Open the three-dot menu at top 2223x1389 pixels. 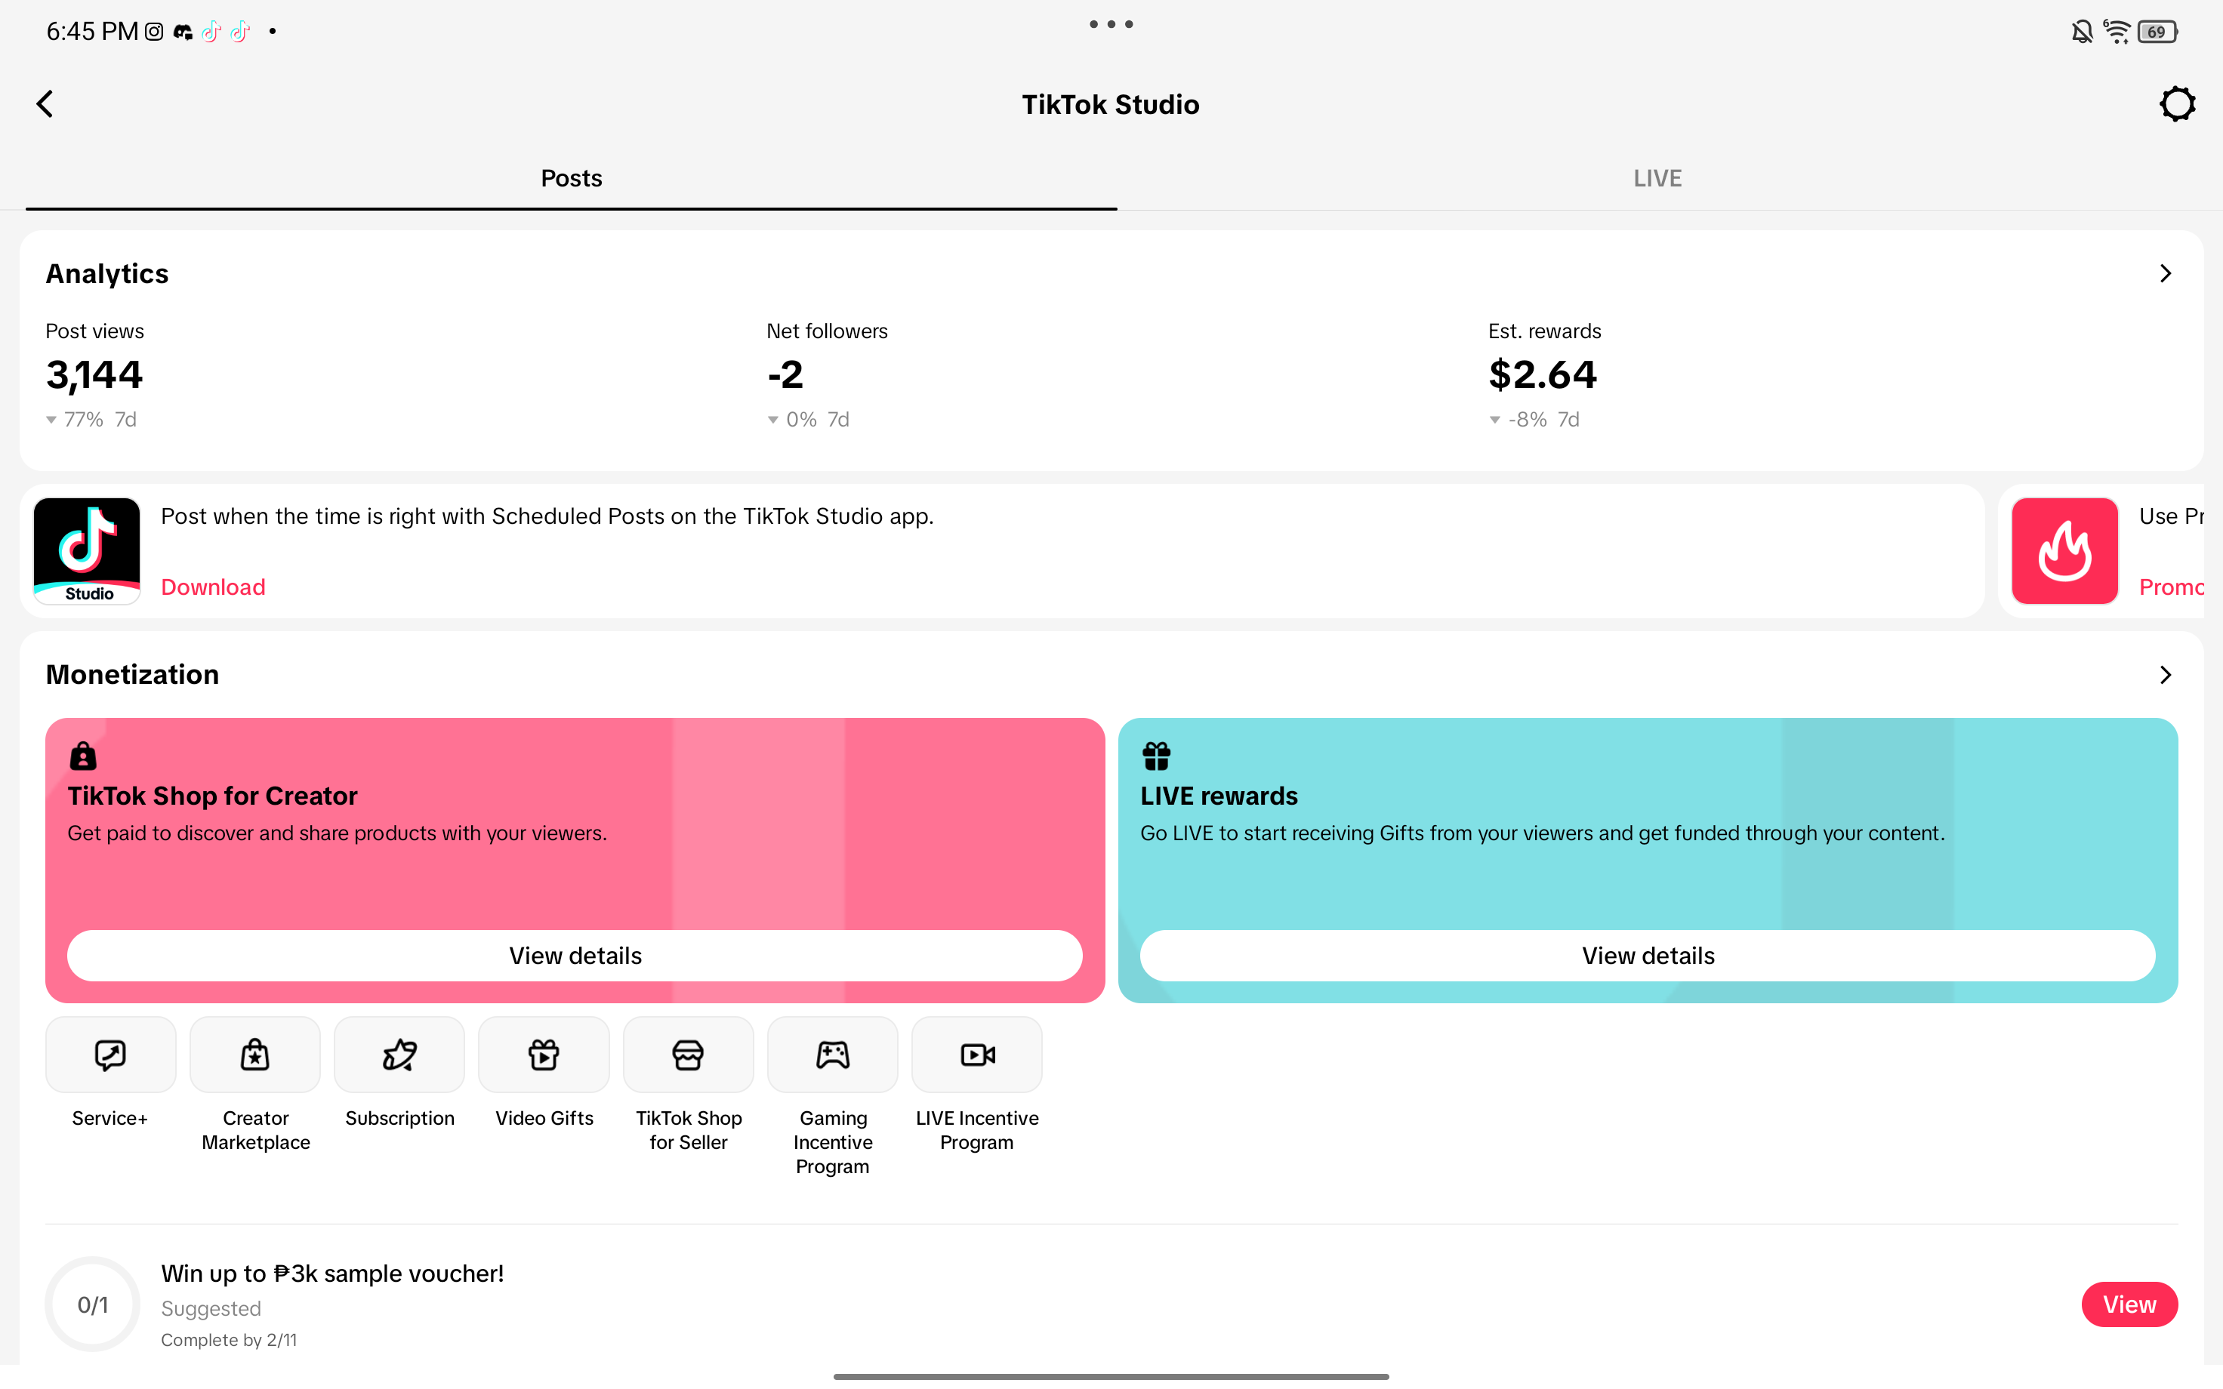1111,25
